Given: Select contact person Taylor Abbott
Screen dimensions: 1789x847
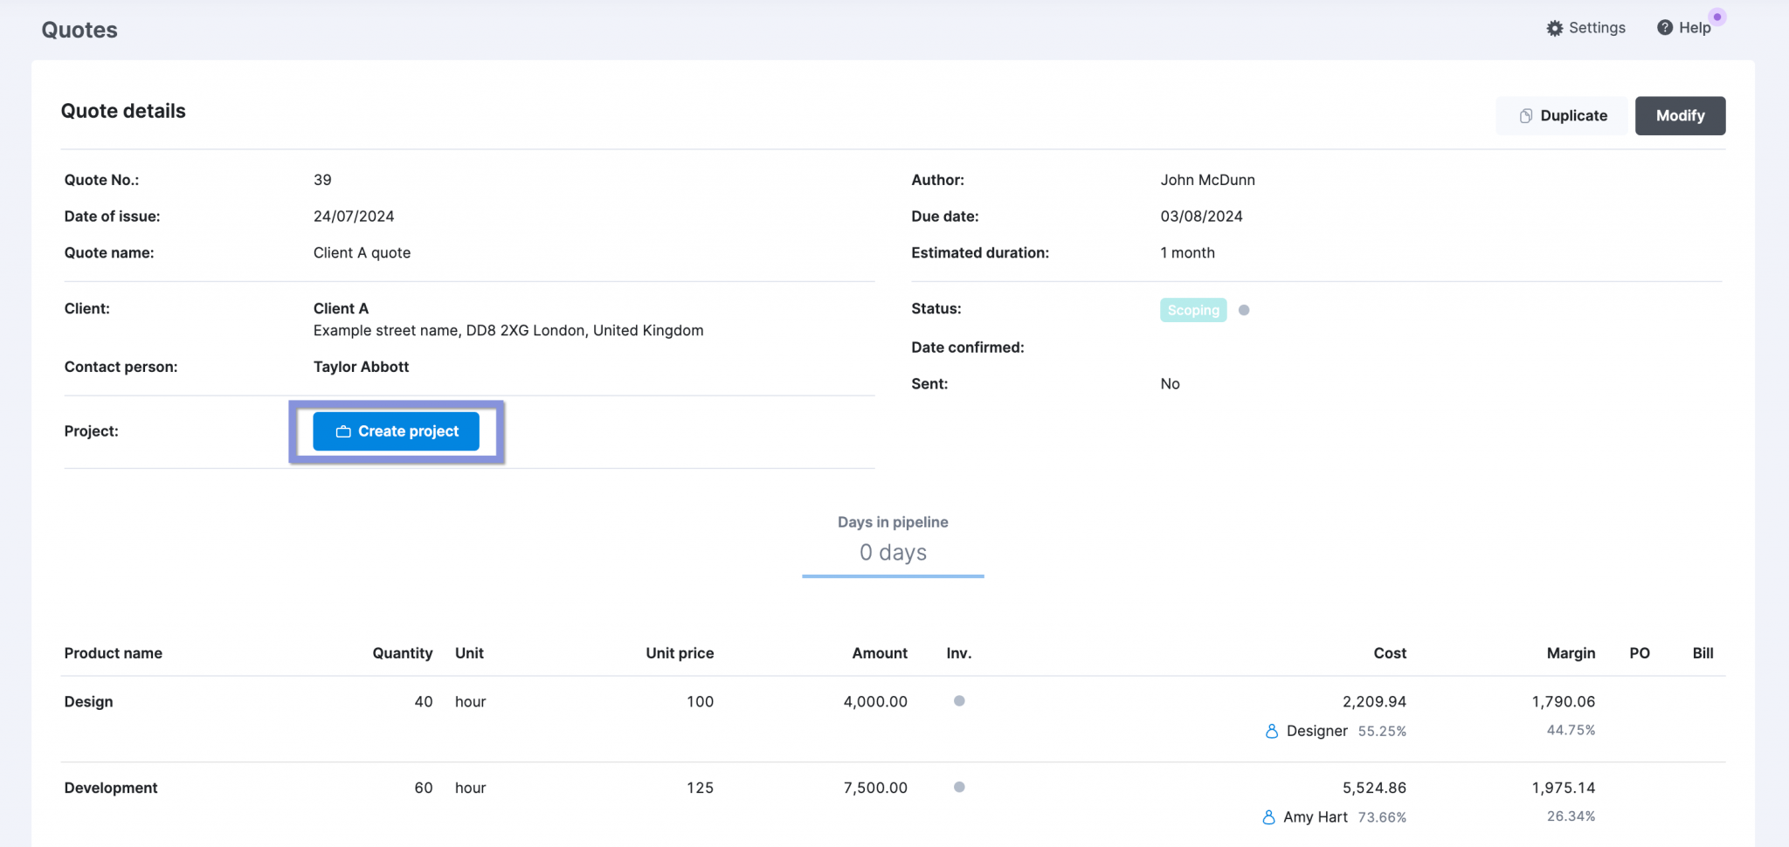Looking at the screenshot, I should [360, 367].
